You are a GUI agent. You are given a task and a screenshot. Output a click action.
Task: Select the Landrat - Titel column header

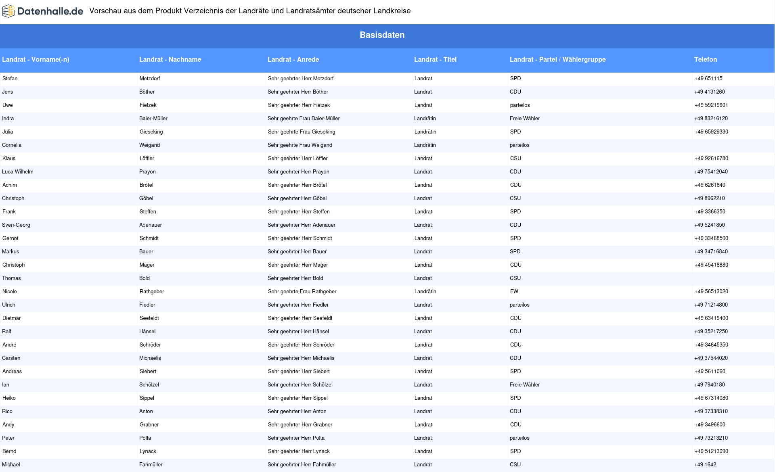[x=435, y=60]
